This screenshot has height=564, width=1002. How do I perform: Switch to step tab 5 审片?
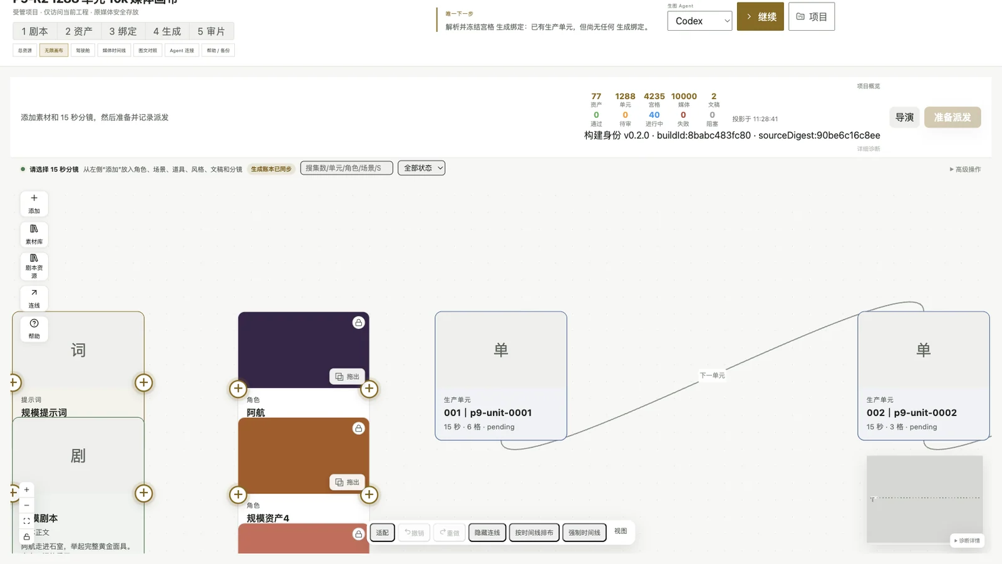211,31
